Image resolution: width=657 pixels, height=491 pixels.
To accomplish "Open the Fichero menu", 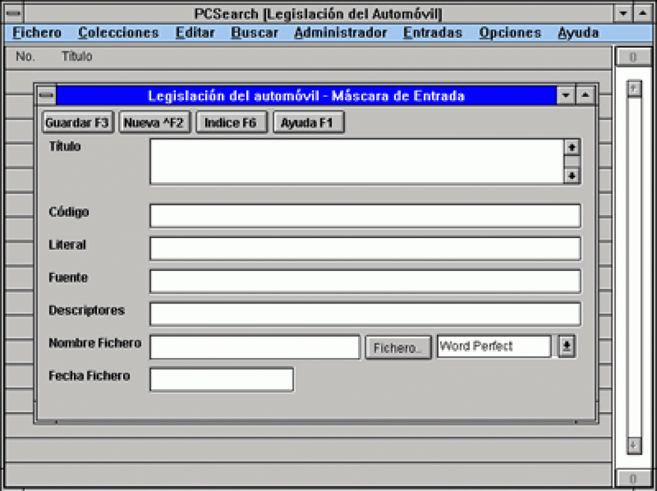I will [36, 32].
